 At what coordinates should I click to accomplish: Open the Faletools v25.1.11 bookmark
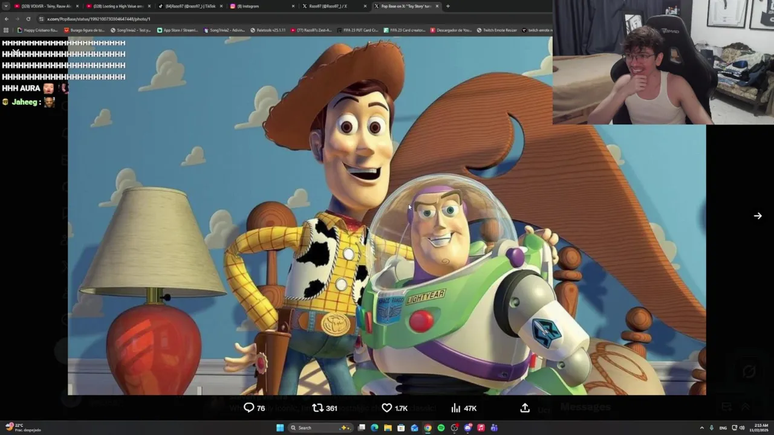point(268,30)
